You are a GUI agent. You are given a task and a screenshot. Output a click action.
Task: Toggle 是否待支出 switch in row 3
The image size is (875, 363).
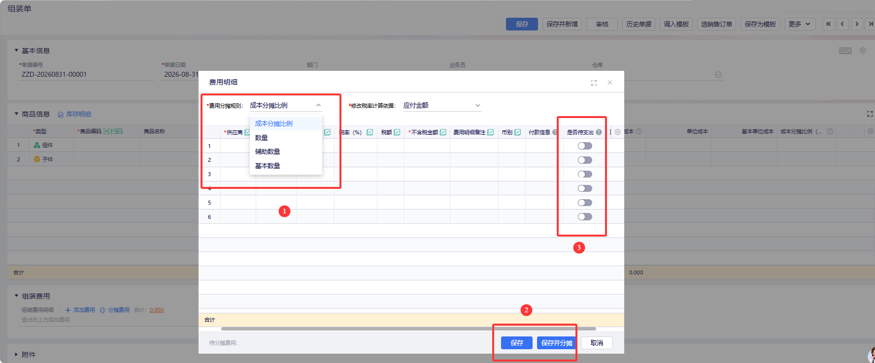tap(585, 175)
